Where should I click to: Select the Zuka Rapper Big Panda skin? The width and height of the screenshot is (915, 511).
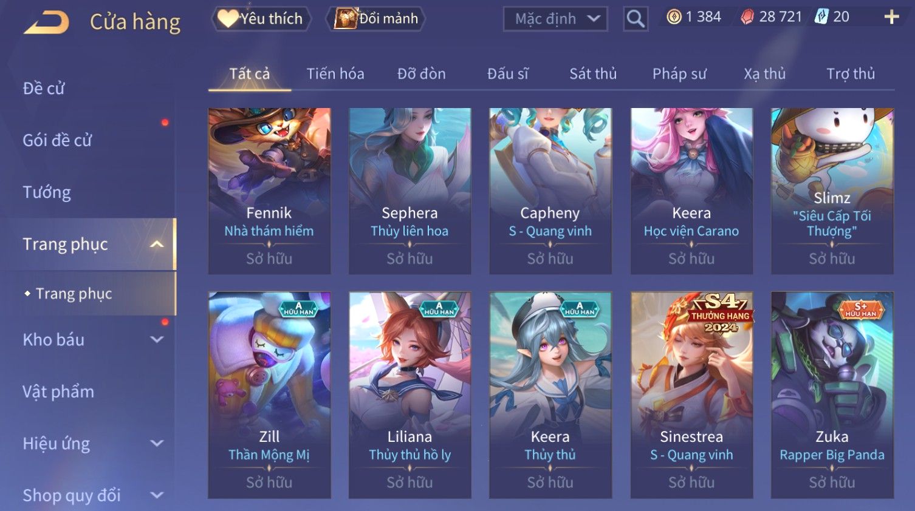(x=832, y=395)
